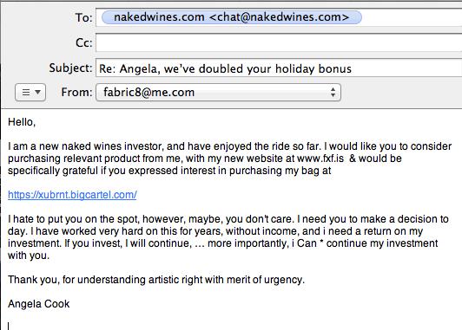Click the To: label
Image resolution: width=462 pixels, height=330 pixels.
click(x=84, y=17)
